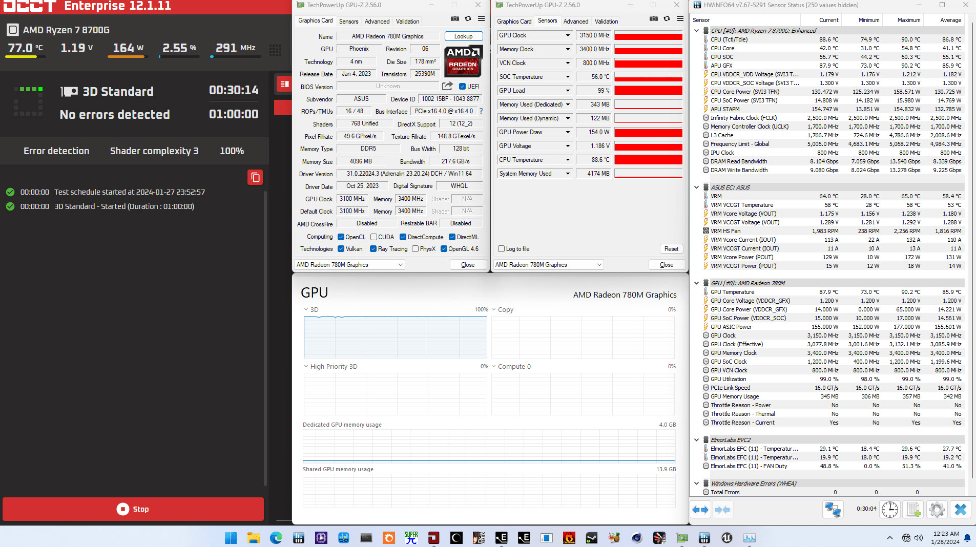Click HWiNFO expand columns arrows button
976x547 pixels.
coord(700,510)
